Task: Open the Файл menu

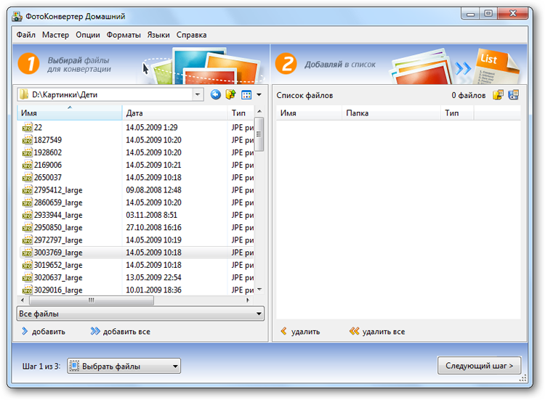Action: point(26,35)
